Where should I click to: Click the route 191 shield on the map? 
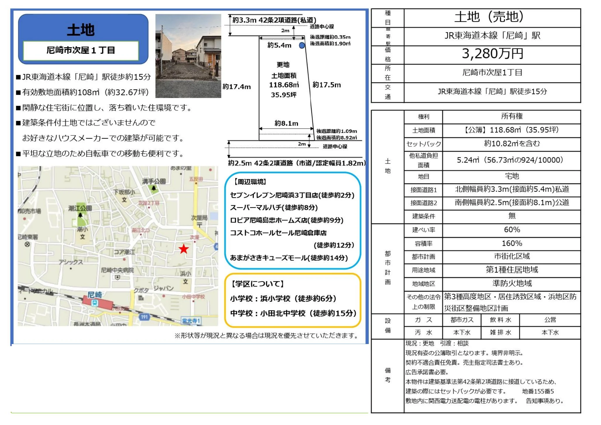[x=144, y=317]
